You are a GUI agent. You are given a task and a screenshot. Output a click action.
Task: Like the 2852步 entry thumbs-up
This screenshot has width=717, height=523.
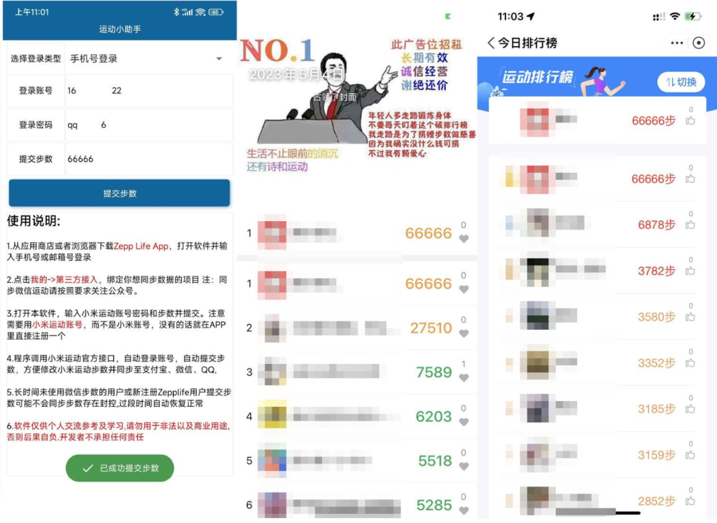pyautogui.click(x=690, y=501)
